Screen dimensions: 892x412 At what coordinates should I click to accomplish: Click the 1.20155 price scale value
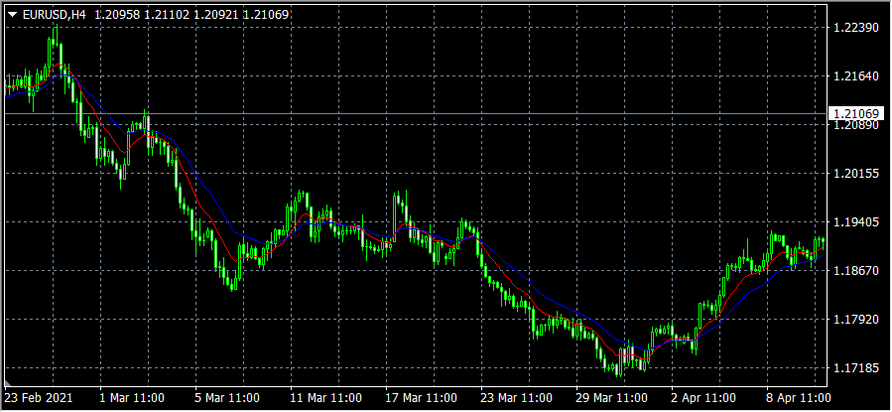[x=856, y=174]
